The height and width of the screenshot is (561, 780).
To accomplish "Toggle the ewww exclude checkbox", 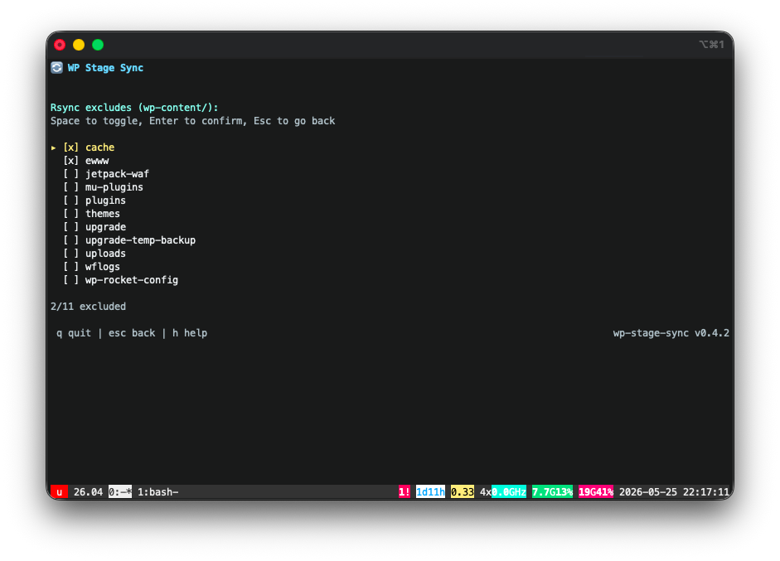I will pos(70,161).
